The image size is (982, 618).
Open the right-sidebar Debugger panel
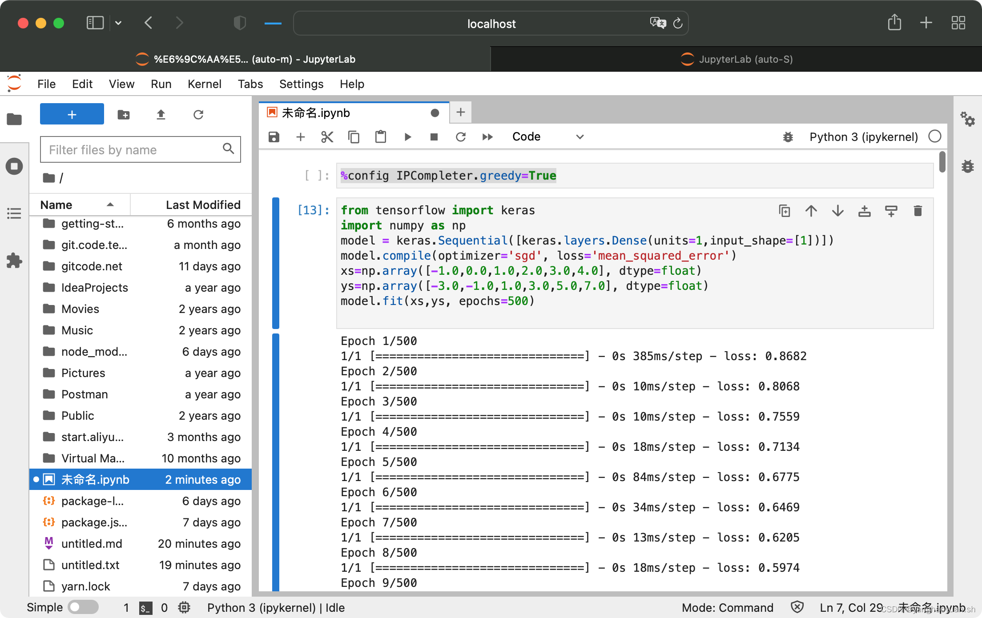[x=968, y=166]
